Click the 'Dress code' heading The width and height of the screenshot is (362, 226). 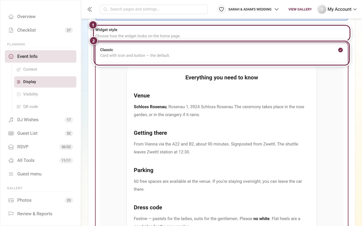point(148,207)
